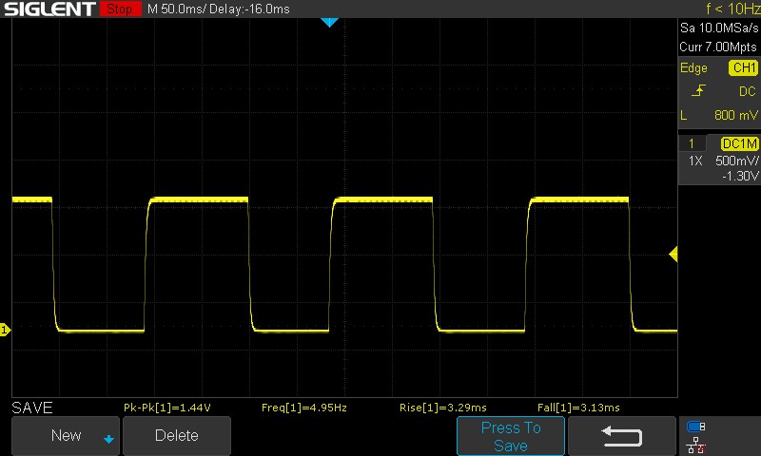Select the New save menu button

(x=66, y=435)
